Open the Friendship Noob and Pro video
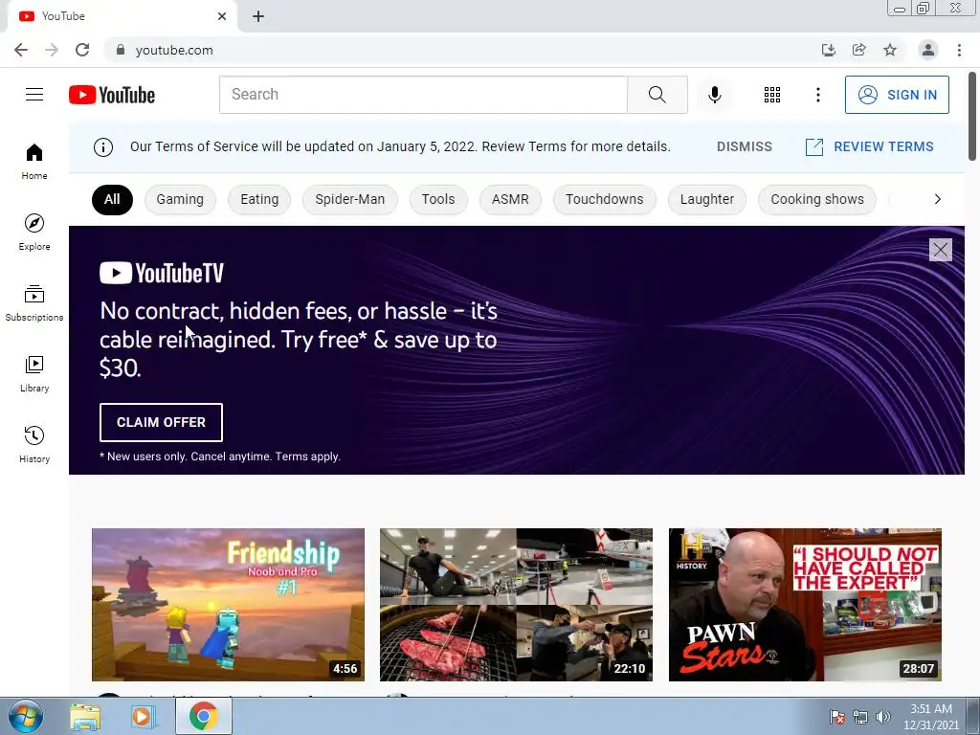The width and height of the screenshot is (980, 735). tap(228, 605)
